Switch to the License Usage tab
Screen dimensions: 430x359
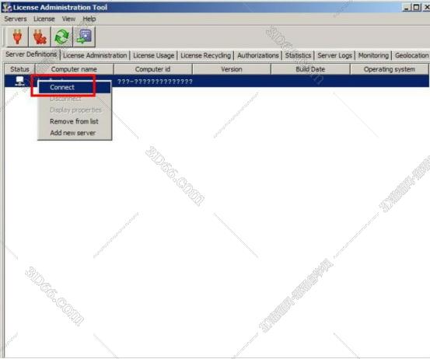tap(154, 55)
